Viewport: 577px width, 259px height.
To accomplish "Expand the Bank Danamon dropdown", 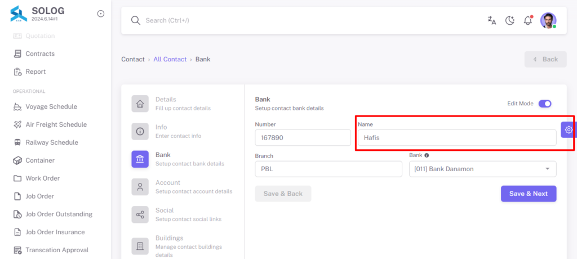I will (483, 169).
